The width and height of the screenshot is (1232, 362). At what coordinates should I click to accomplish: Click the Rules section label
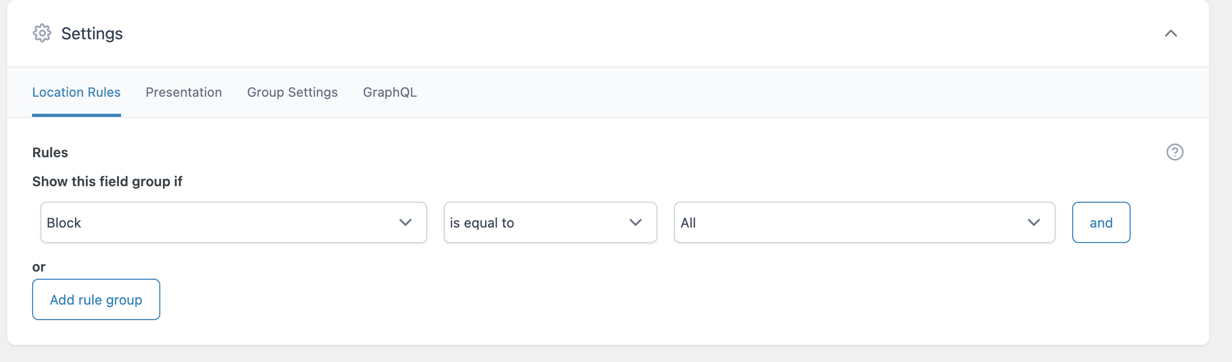point(50,153)
